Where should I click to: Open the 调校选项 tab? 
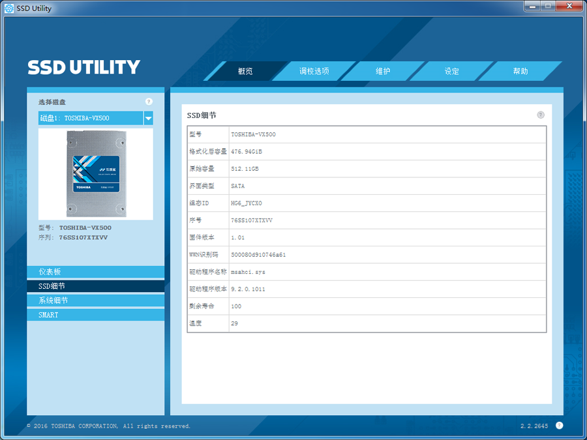pyautogui.click(x=314, y=71)
